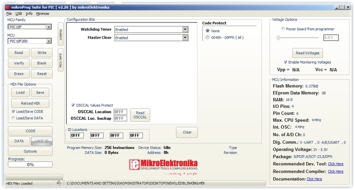This screenshot has width=355, height=190.
Task: Toggle OSCCAL Values Protect checkbox
Action: pos(73,105)
